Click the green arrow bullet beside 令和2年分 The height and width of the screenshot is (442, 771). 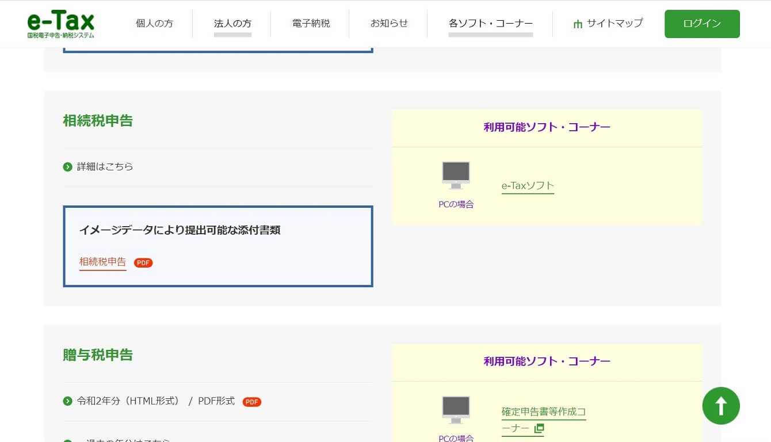pos(67,401)
